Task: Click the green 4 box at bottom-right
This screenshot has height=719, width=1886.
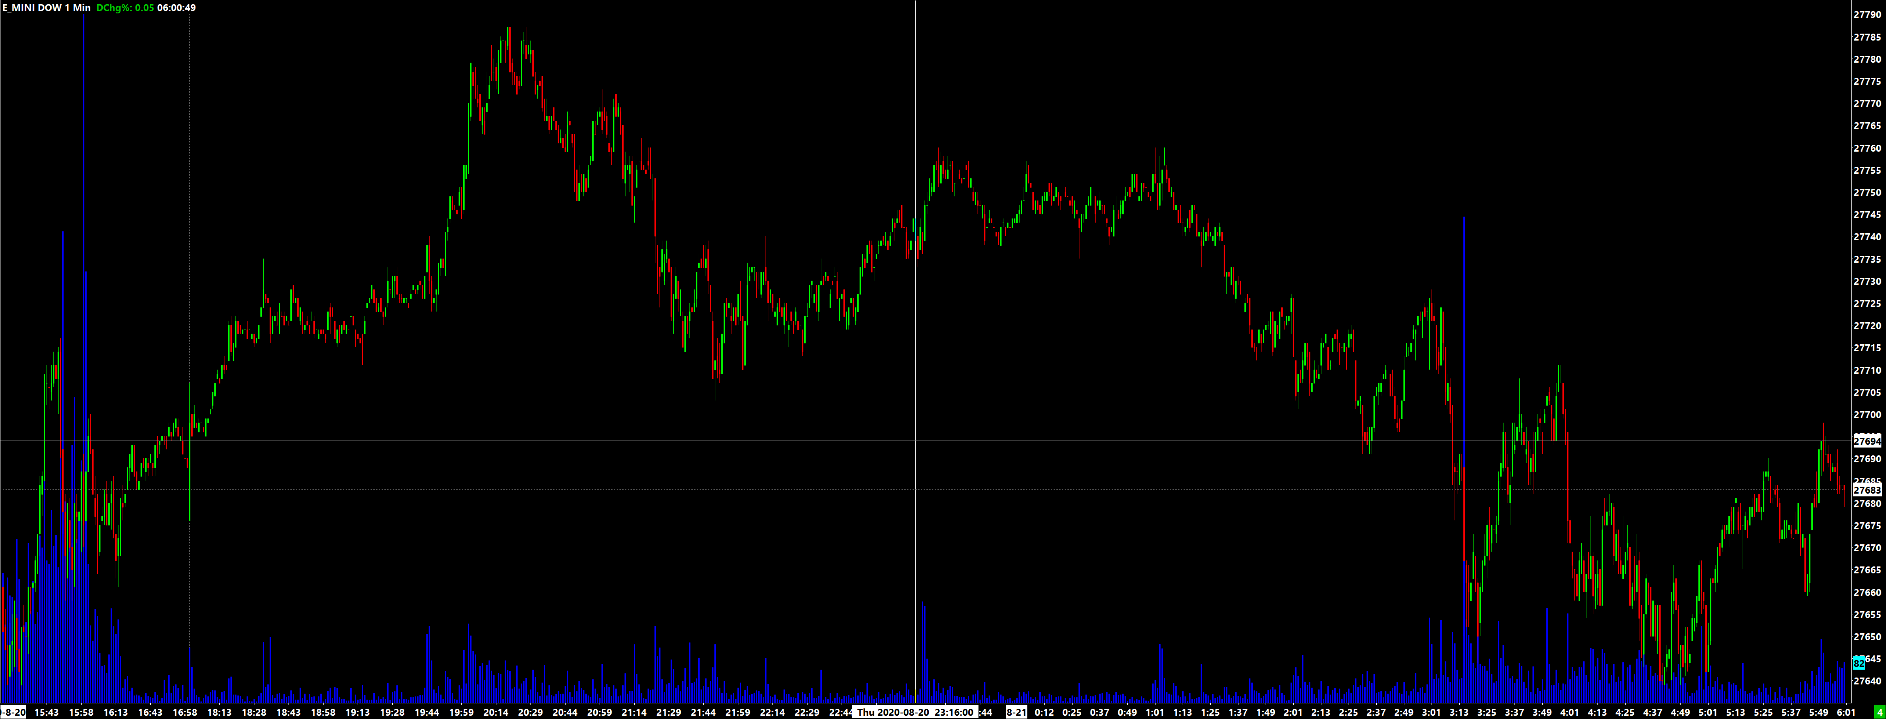Action: (1880, 712)
